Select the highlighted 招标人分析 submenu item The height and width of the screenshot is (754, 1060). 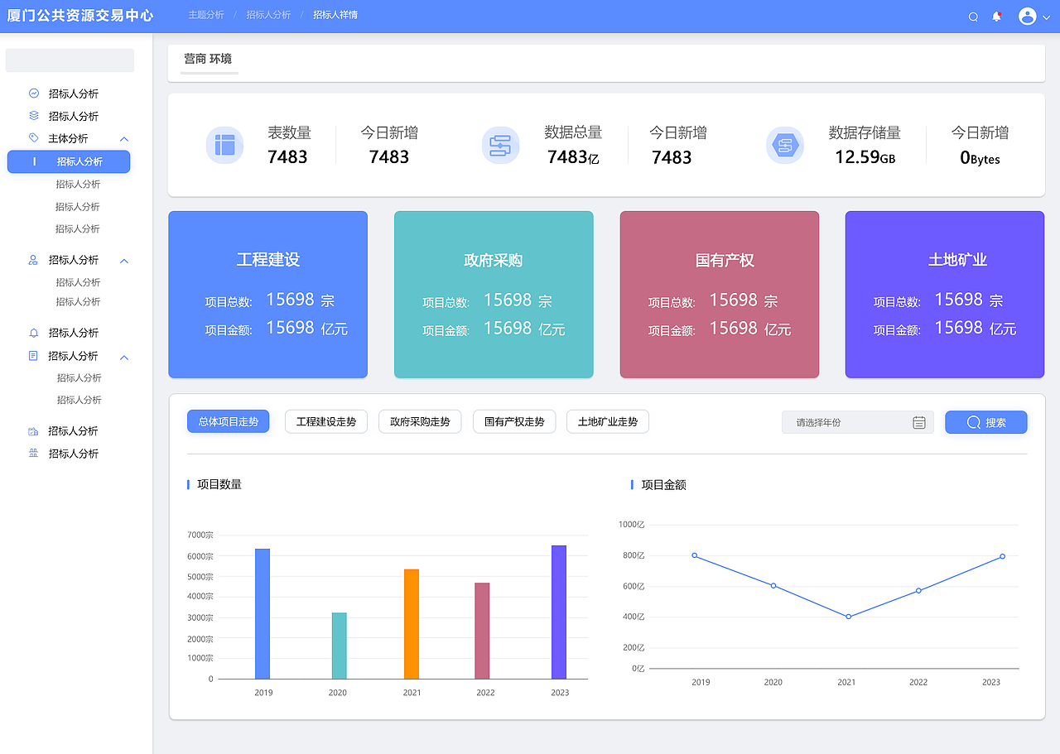(x=69, y=161)
